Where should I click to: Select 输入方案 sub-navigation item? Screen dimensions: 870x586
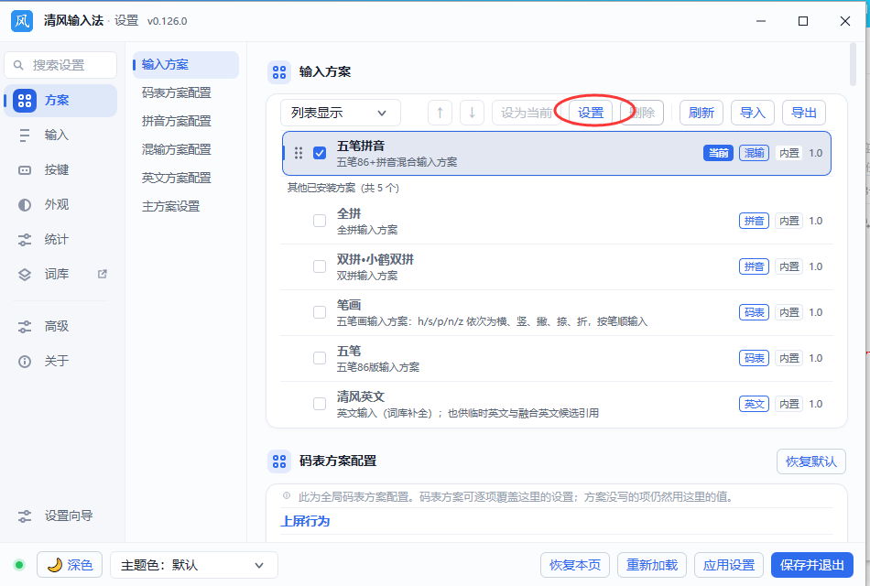(x=186, y=65)
